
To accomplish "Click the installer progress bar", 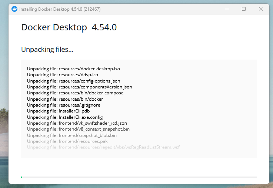I will point(139,177).
